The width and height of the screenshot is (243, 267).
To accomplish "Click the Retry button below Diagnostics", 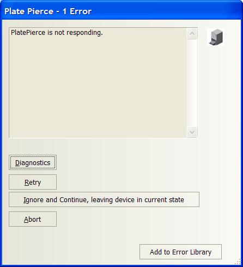I will click(x=33, y=182).
